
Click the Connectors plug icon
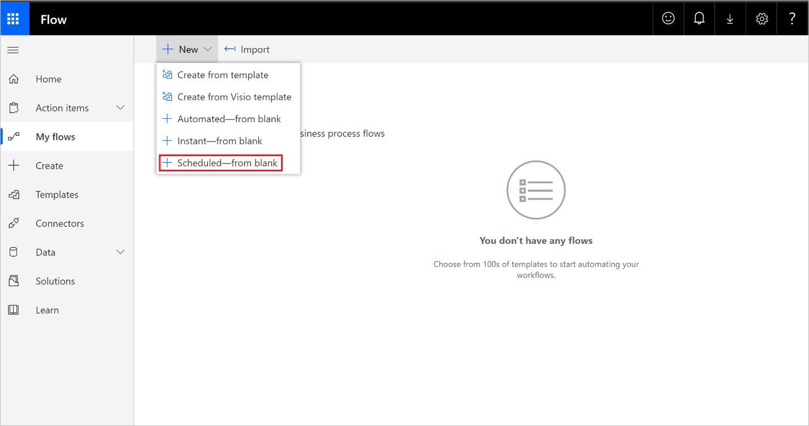coord(14,223)
